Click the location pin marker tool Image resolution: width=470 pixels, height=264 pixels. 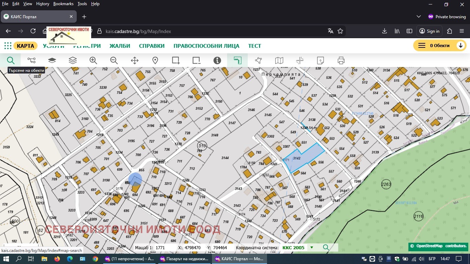click(x=155, y=60)
